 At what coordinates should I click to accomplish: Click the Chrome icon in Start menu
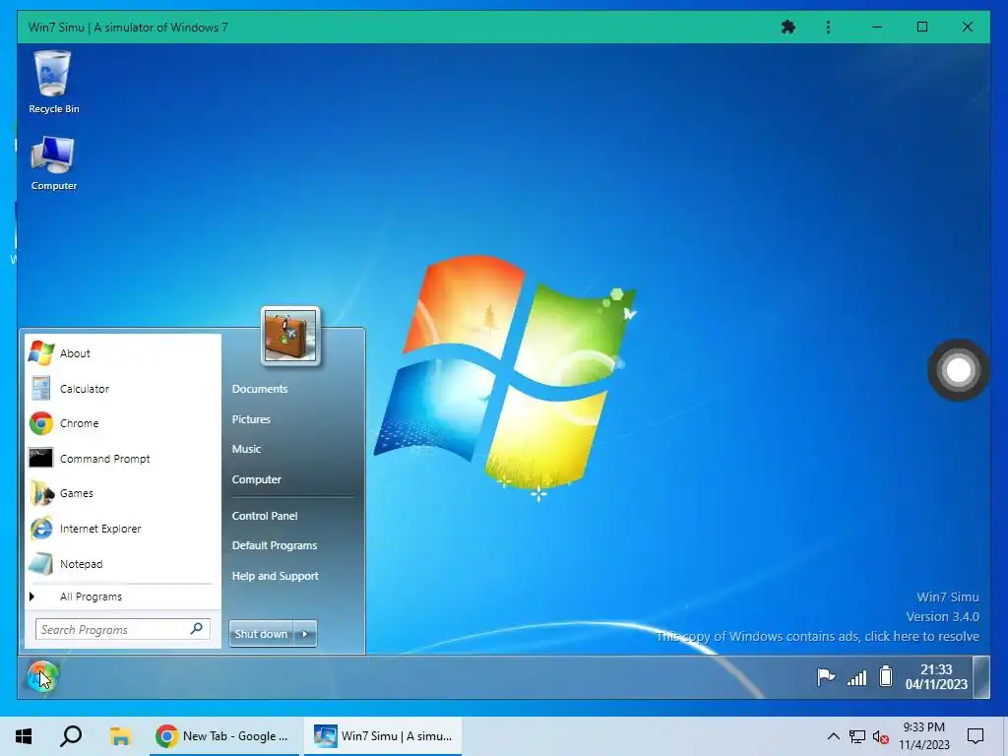click(41, 423)
